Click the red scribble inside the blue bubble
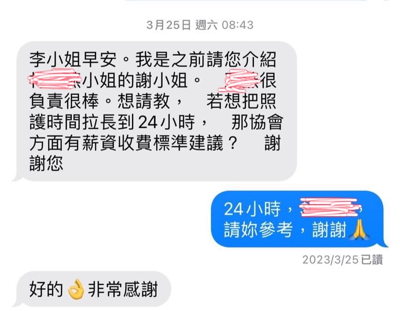 click(331, 207)
